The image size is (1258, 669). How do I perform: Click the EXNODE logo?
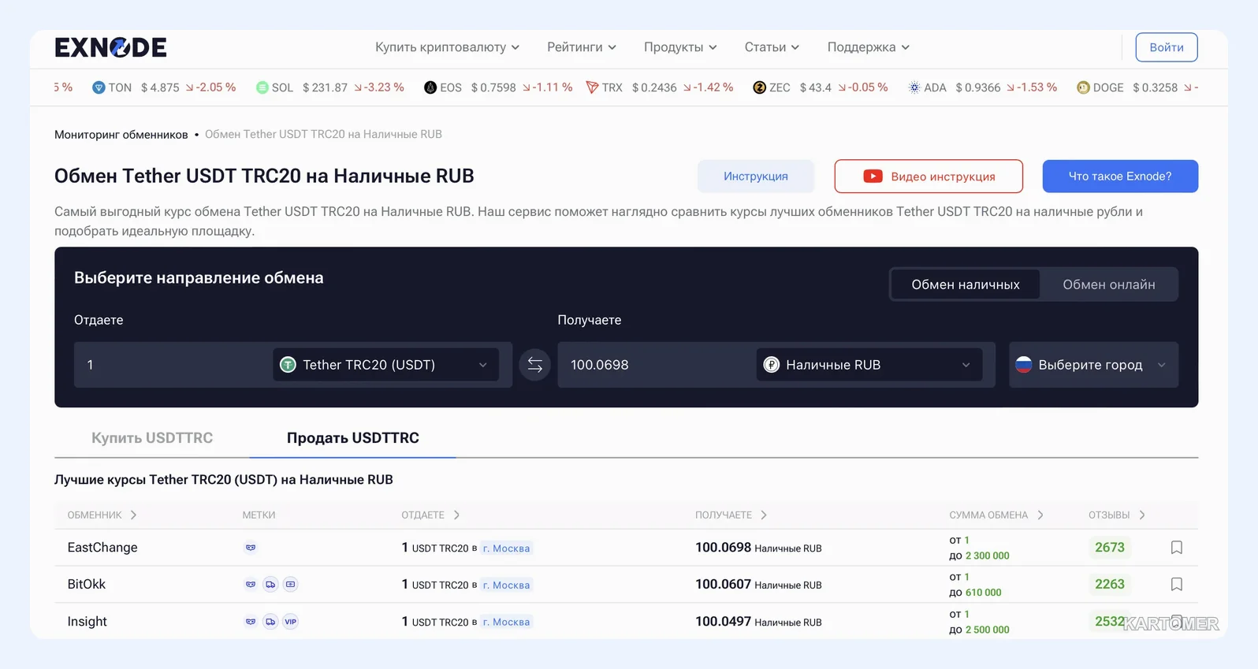tap(110, 47)
